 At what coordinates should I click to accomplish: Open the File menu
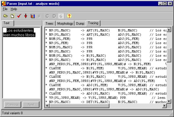[x=5, y=9]
